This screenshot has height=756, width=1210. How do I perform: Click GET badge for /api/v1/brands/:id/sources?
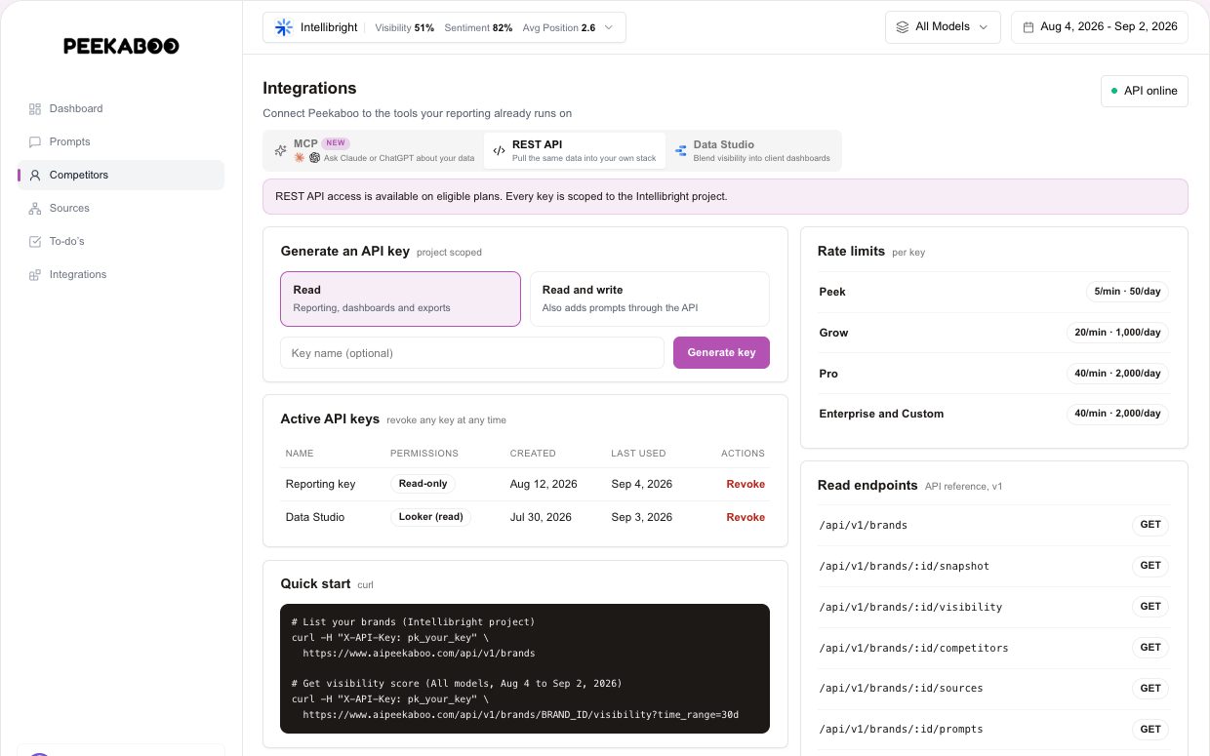[1150, 688]
